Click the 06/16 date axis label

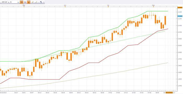click(x=87, y=93)
